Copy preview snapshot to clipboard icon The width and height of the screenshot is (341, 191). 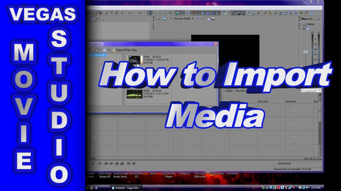coord(208,19)
